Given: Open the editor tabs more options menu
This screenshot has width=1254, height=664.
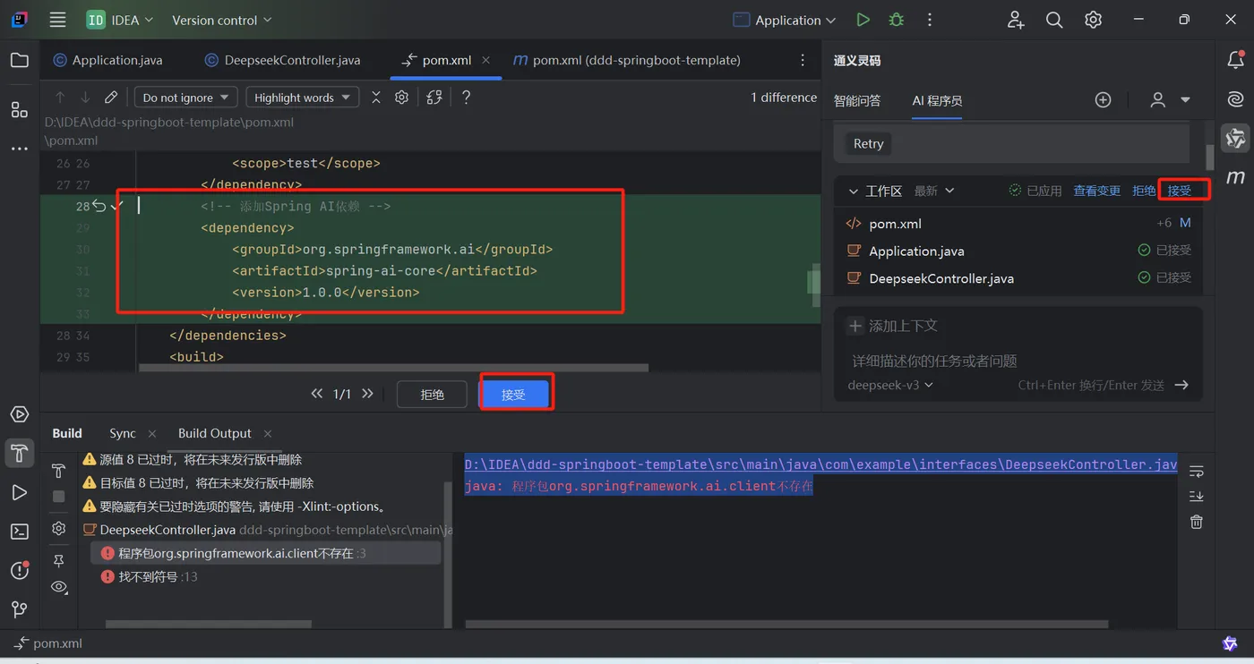Looking at the screenshot, I should tap(803, 60).
